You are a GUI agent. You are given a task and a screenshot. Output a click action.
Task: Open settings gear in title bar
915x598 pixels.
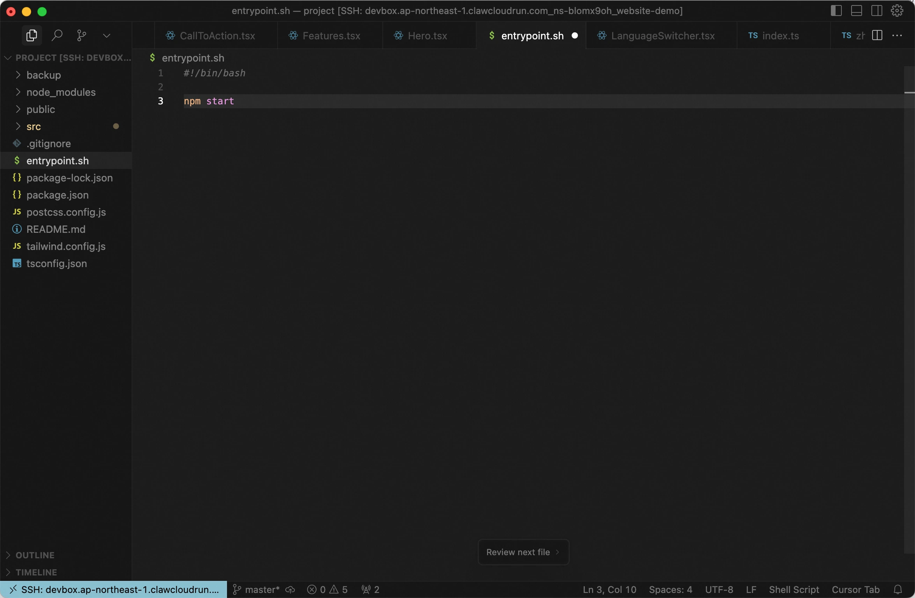pos(897,11)
